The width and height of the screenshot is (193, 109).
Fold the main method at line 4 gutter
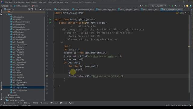pos(54,23)
